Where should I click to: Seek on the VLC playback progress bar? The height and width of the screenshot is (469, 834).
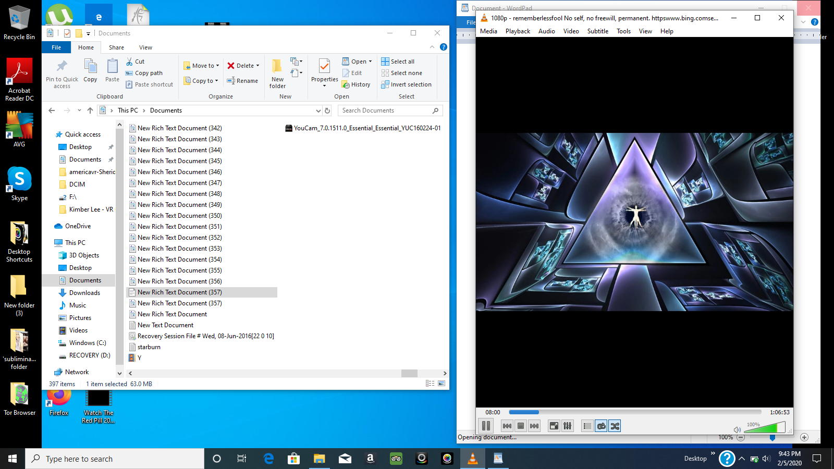pyautogui.click(x=635, y=412)
